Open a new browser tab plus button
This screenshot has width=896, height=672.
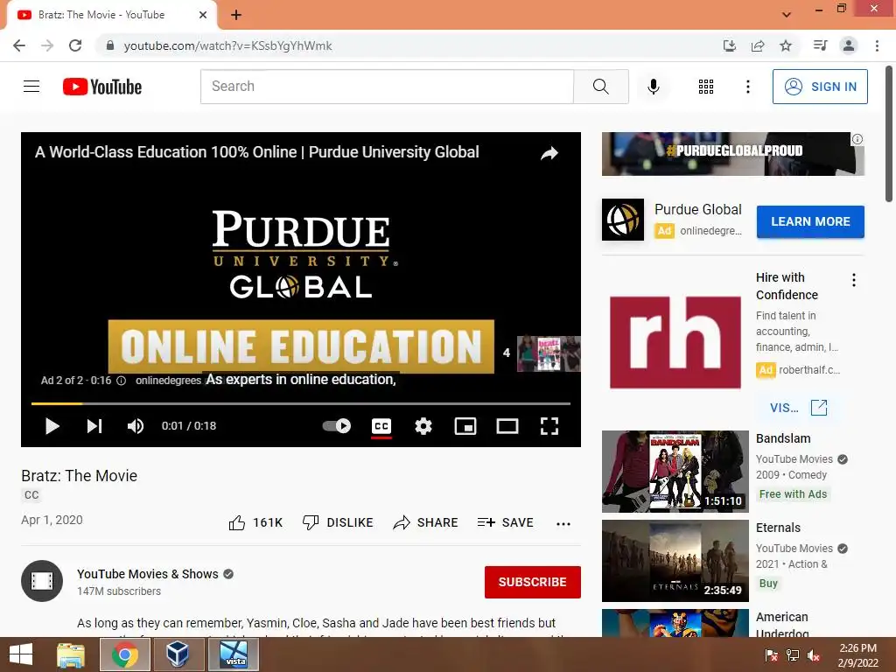236,16
